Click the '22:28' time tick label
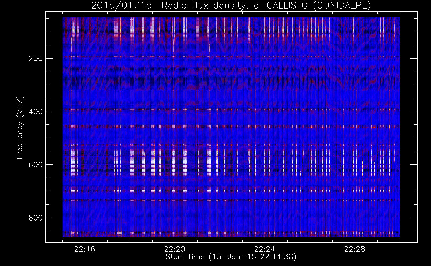 (x=355, y=249)
